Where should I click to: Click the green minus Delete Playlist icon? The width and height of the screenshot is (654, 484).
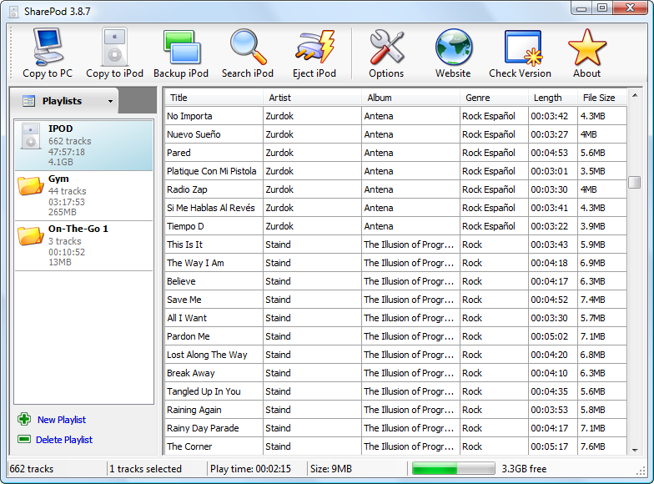(x=24, y=439)
